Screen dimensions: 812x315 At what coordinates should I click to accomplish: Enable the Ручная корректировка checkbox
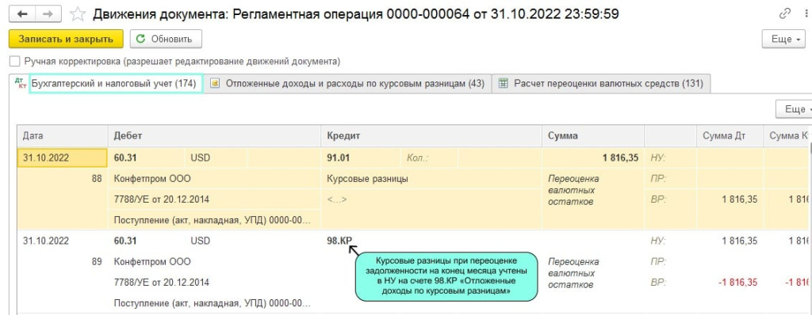pyautogui.click(x=14, y=62)
